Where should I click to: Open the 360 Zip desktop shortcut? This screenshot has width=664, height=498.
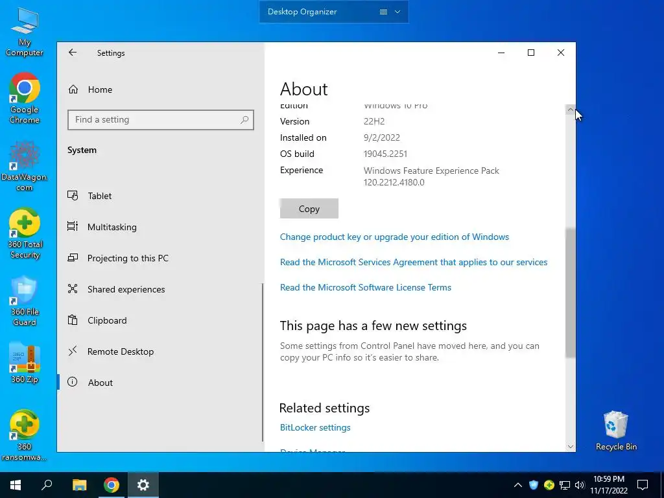(x=24, y=363)
